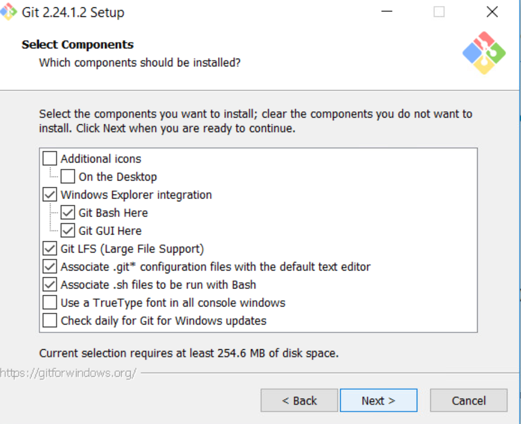Close the Git Setup window
The width and height of the screenshot is (521, 424).
tap(492, 12)
